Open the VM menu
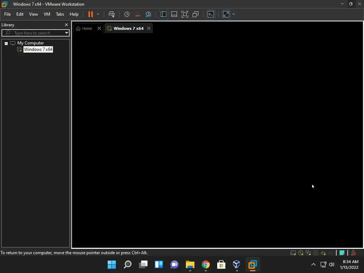This screenshot has height=273, width=364. pyautogui.click(x=47, y=14)
